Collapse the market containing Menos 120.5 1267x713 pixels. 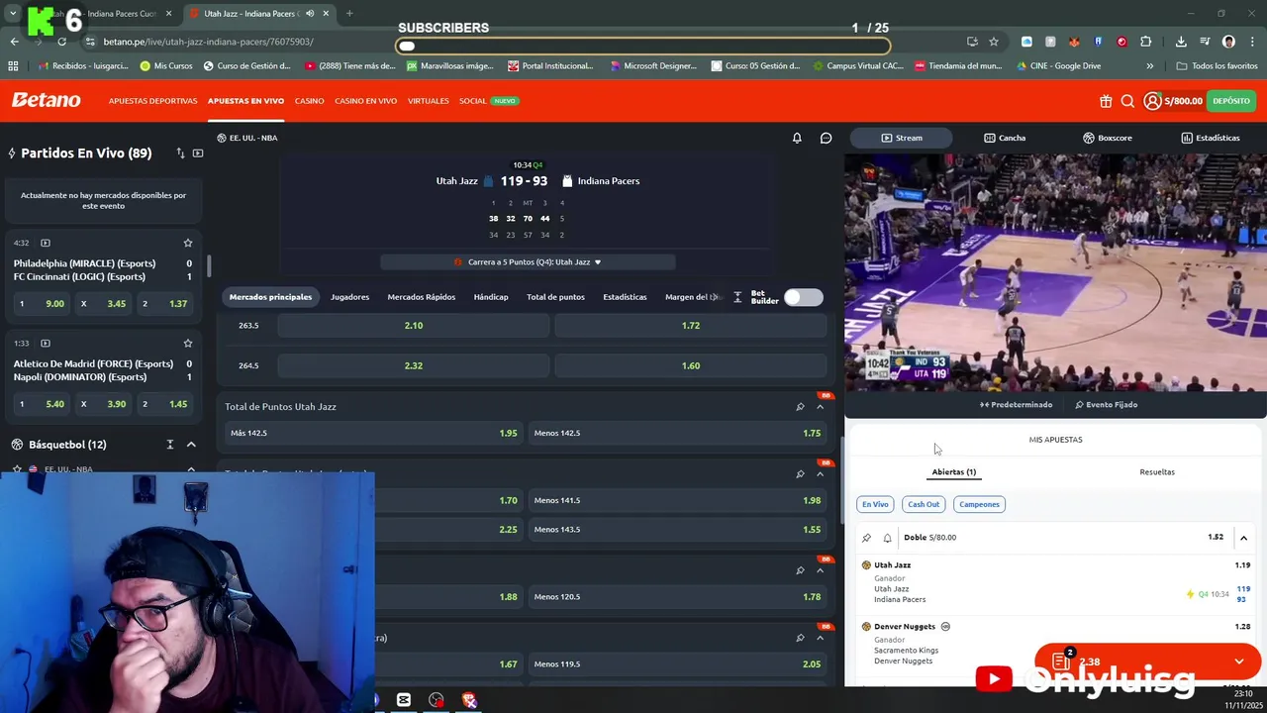[x=820, y=570]
